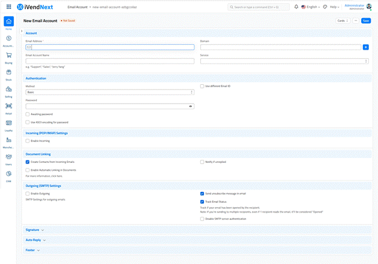Expand the Signature section
The width and height of the screenshot is (378, 264).
[34, 230]
